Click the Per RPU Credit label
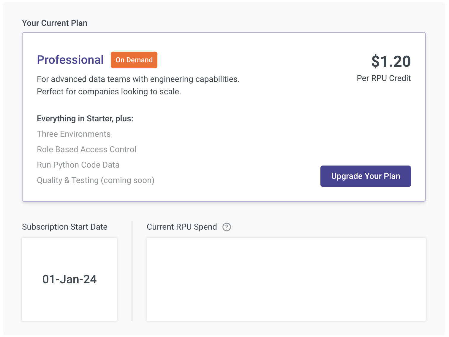Viewport: 449px width, 337px height. pyautogui.click(x=384, y=78)
